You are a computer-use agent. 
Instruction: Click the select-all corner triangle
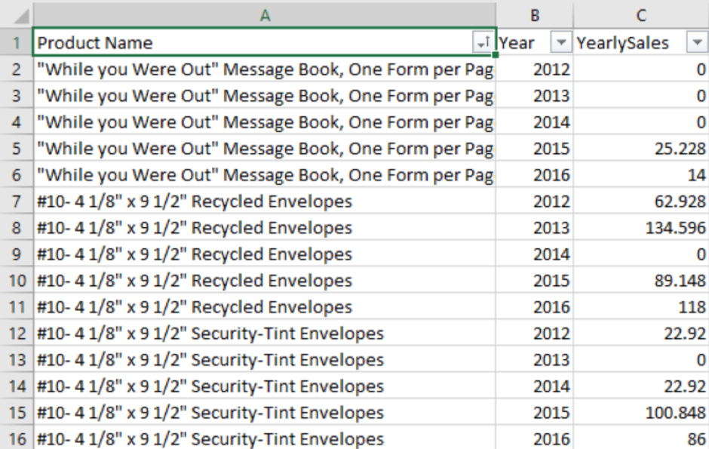coord(16,14)
